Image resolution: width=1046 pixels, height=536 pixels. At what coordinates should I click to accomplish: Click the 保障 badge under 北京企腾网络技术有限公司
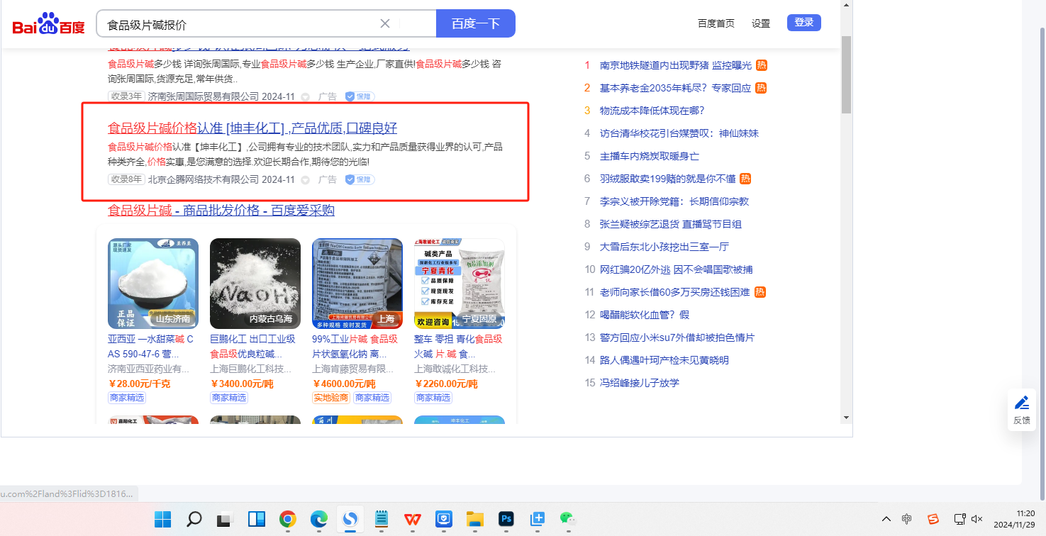tap(360, 179)
